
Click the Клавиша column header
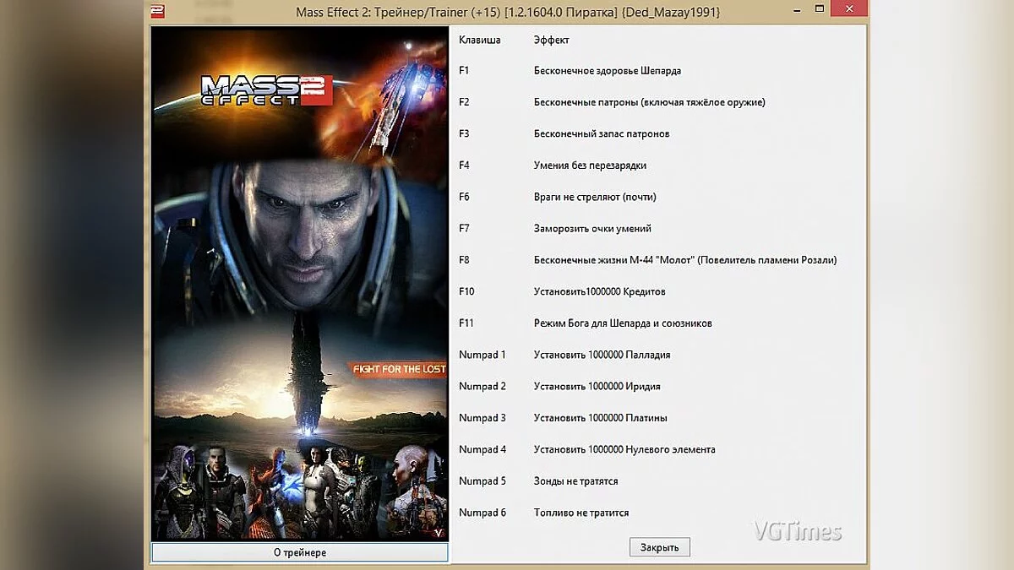[x=478, y=40]
